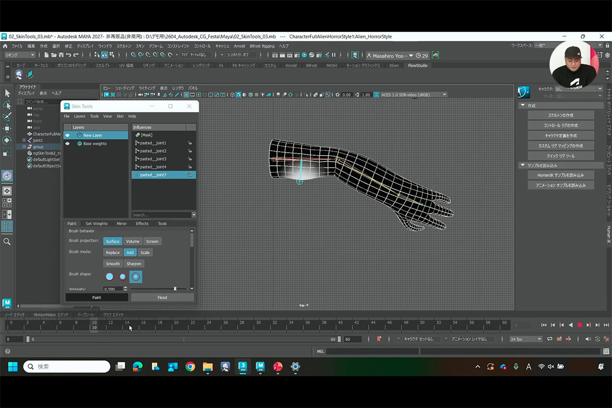Open 3ds Max from the taskbar

(243, 367)
